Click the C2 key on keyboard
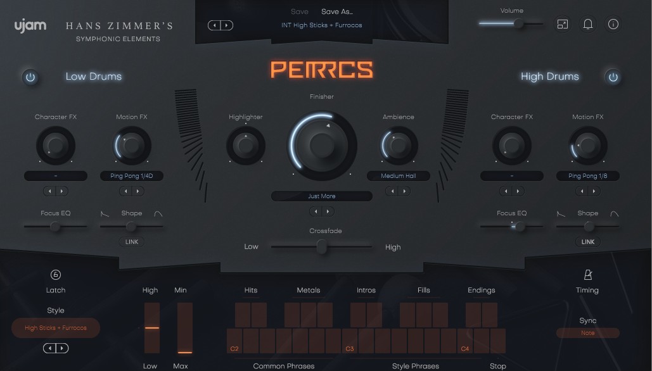Image resolution: width=652 pixels, height=371 pixels. click(x=234, y=341)
